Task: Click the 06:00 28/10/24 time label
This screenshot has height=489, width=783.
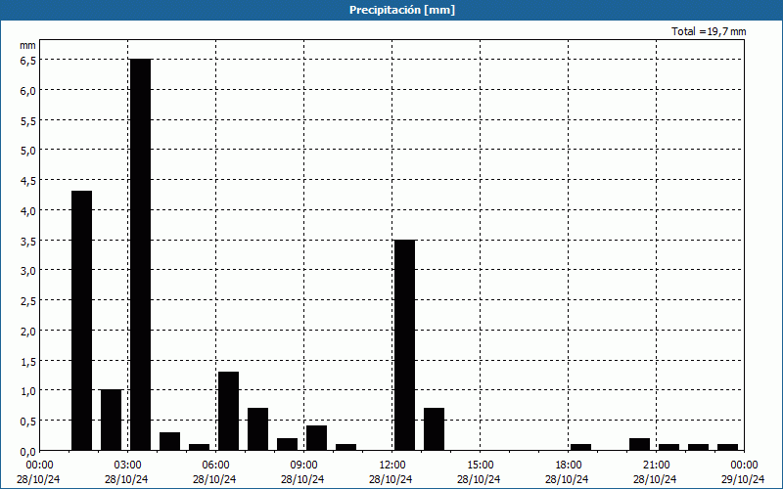Action: point(215,472)
